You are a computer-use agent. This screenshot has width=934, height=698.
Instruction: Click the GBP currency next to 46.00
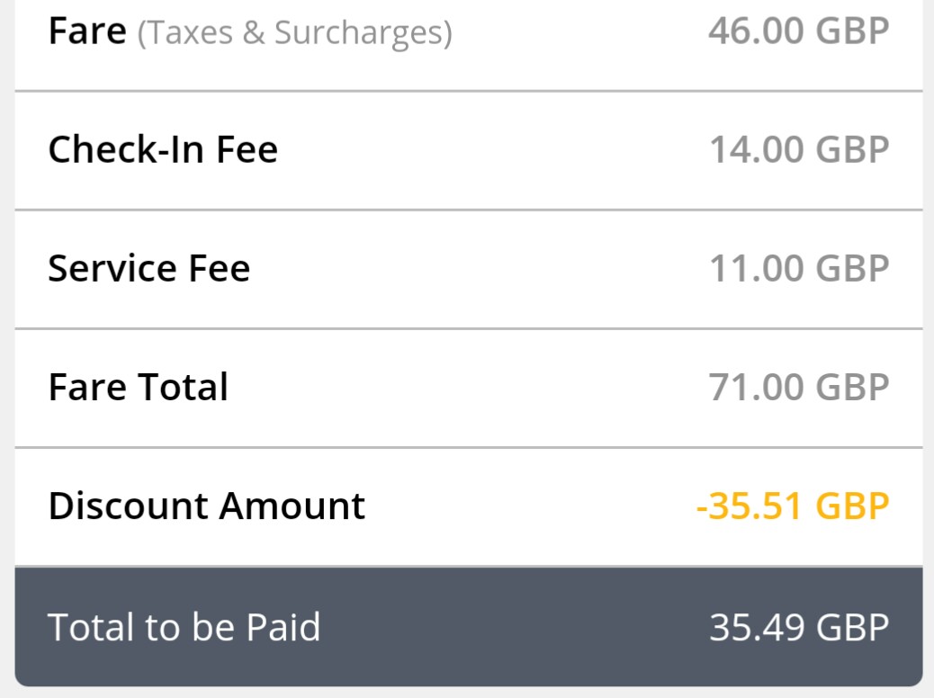click(x=852, y=31)
